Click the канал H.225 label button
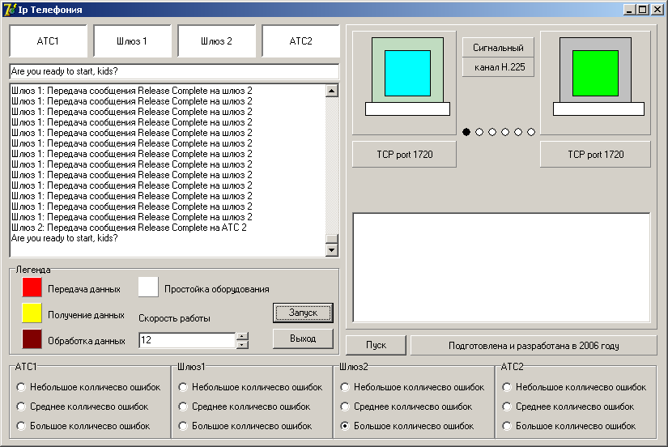 [x=498, y=67]
